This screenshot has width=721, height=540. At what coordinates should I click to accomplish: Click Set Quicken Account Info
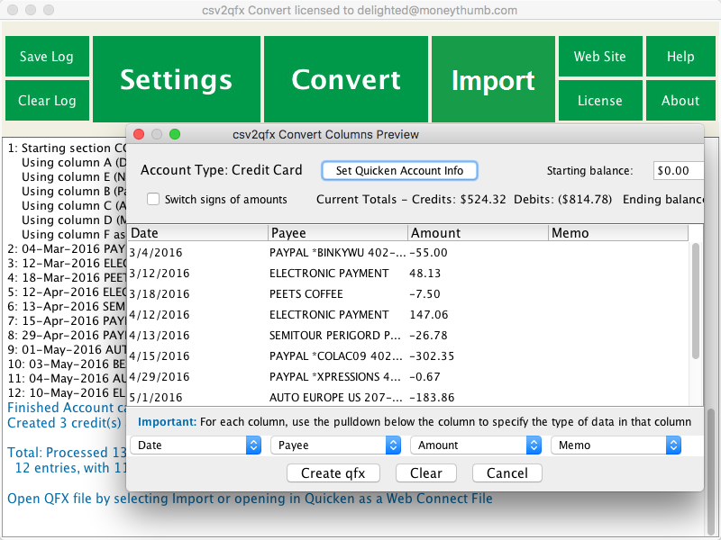399,171
